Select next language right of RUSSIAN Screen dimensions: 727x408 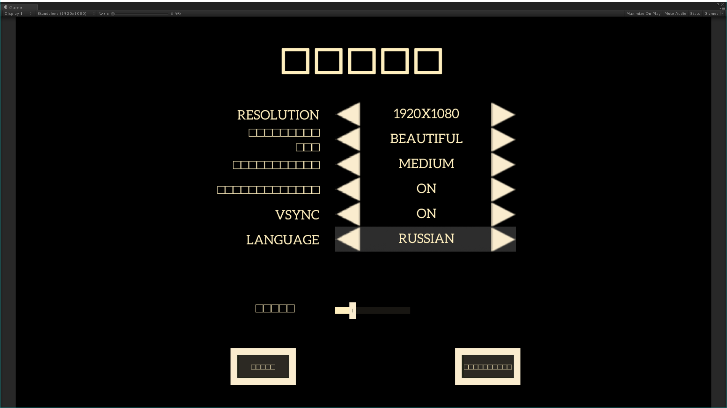point(503,239)
